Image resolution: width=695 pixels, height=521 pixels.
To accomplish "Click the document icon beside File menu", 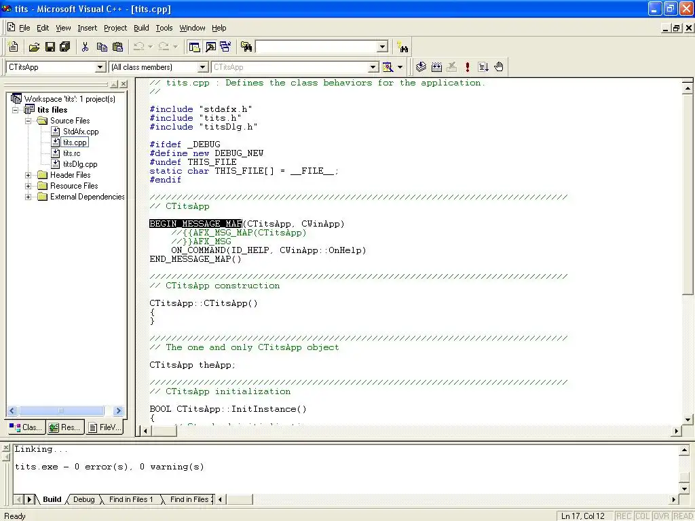I will (x=11, y=27).
